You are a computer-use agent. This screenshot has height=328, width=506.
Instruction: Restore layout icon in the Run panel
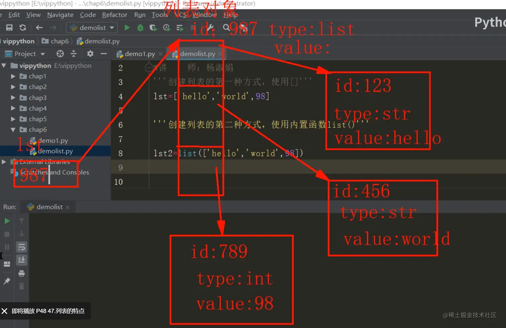pyautogui.click(x=7, y=264)
